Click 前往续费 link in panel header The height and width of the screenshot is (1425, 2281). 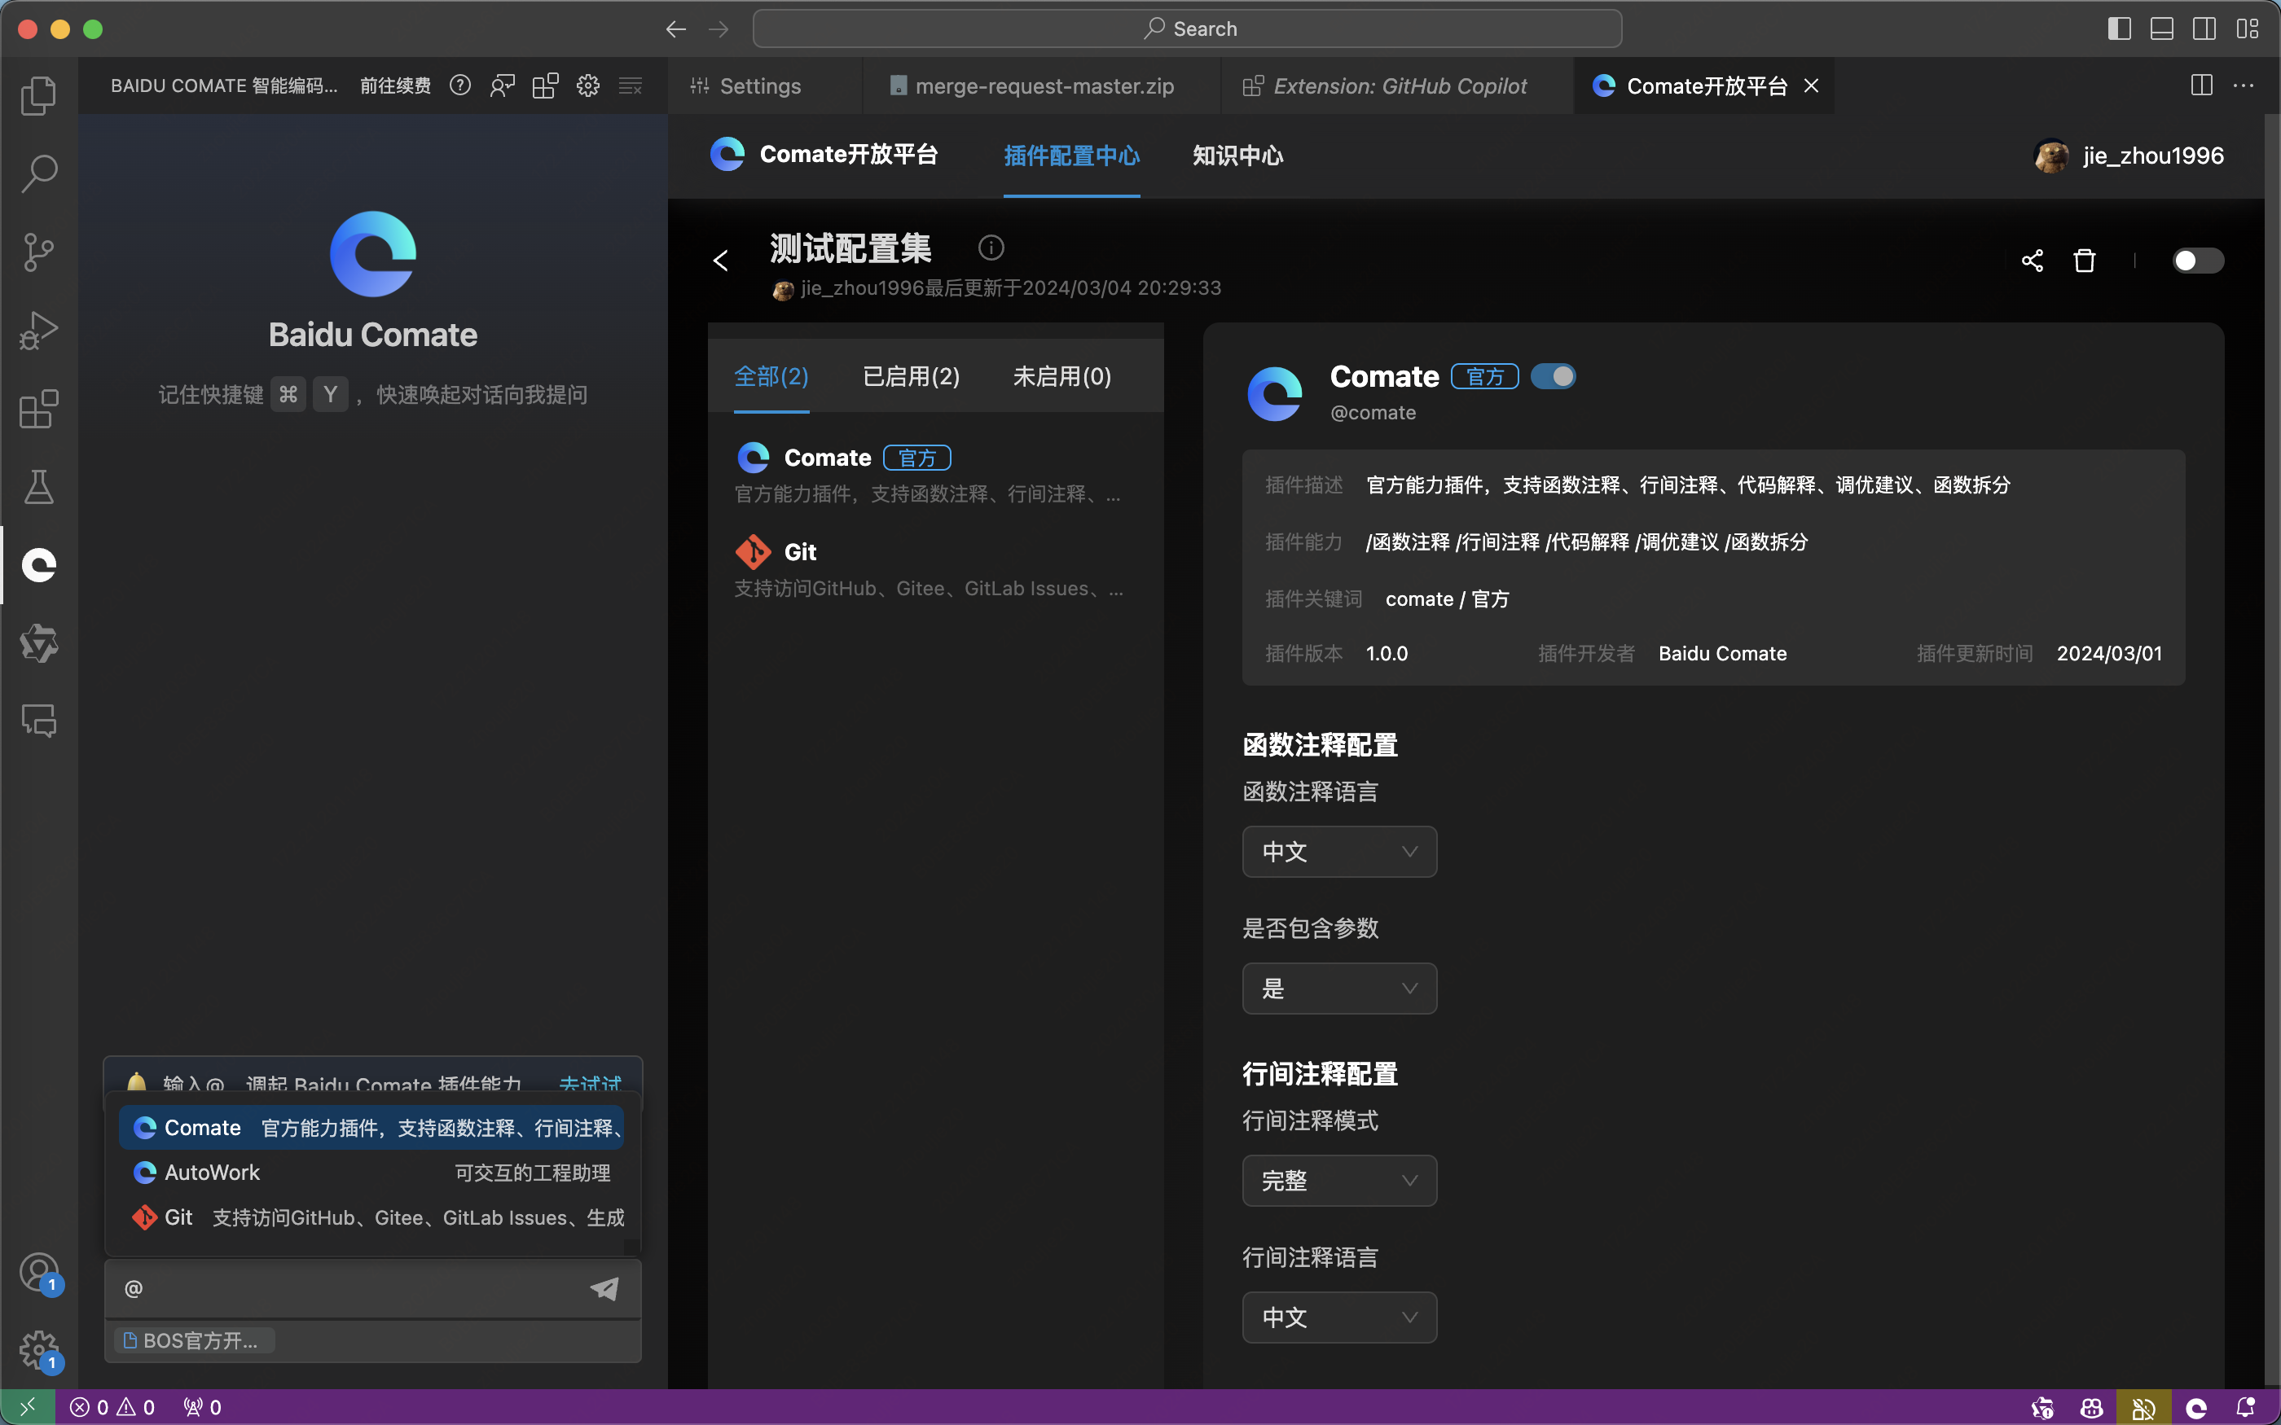click(396, 85)
